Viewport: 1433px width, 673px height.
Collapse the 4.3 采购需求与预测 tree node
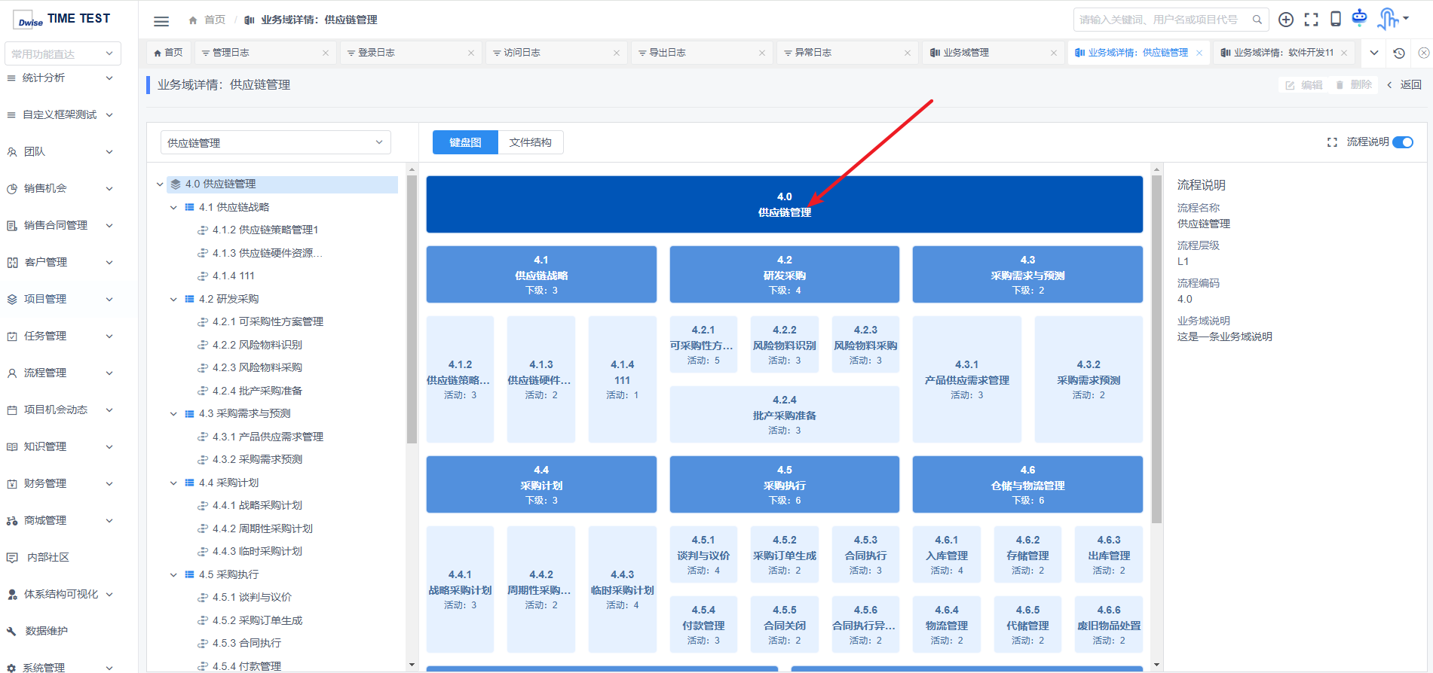(173, 413)
